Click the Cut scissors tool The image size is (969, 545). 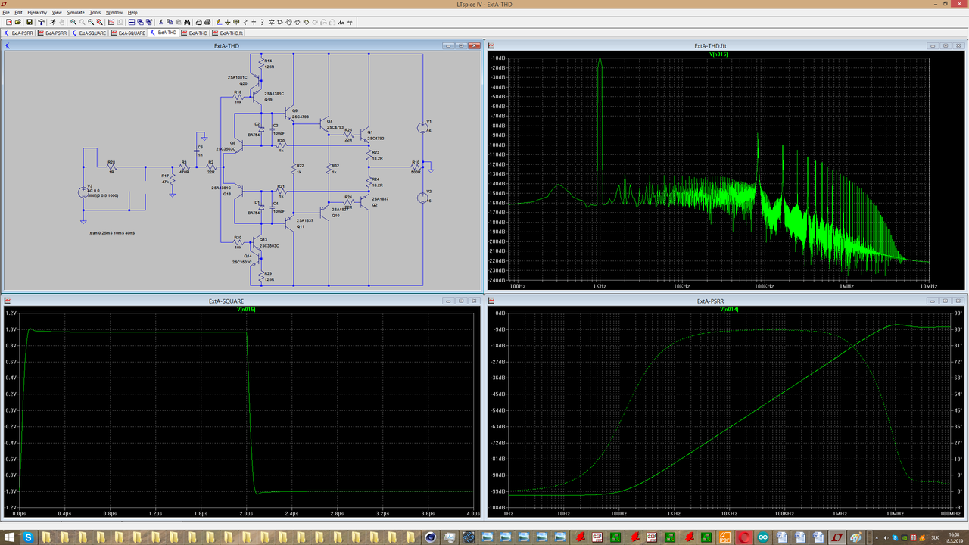(x=160, y=22)
